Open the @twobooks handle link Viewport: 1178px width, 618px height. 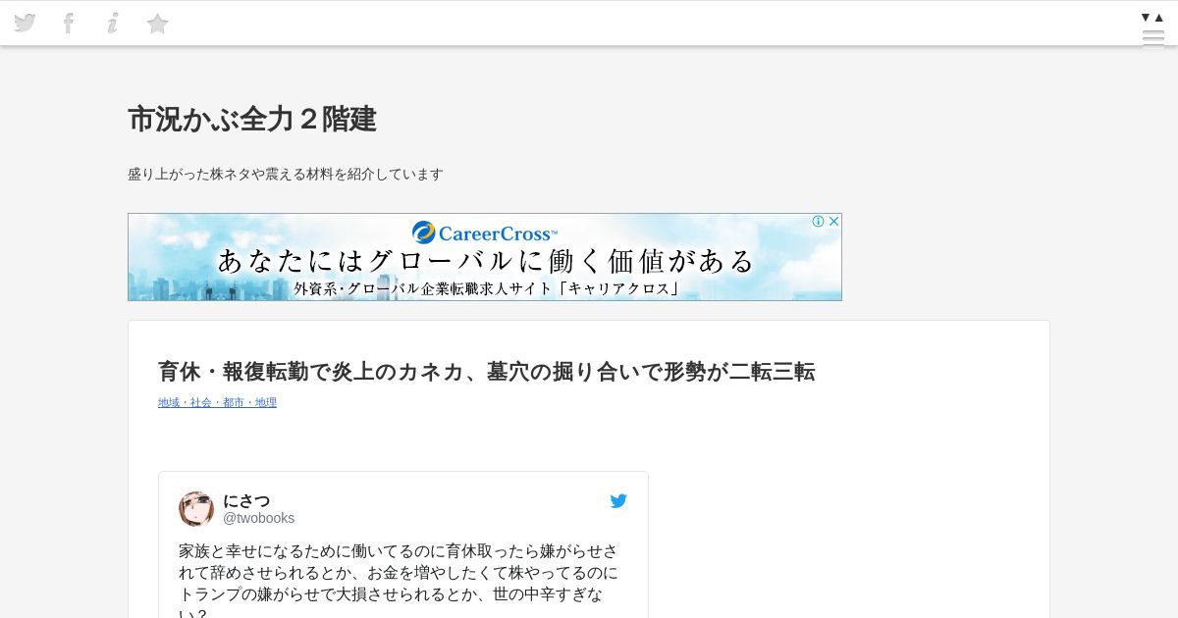pos(258,518)
